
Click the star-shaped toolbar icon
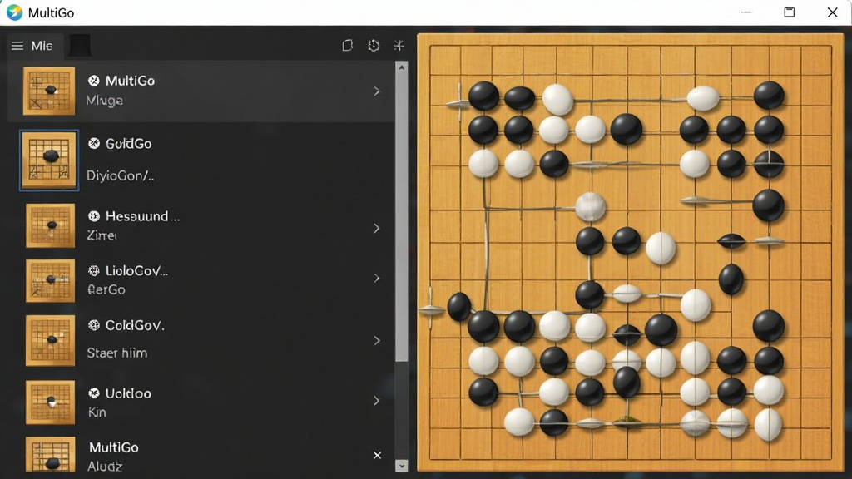point(399,46)
